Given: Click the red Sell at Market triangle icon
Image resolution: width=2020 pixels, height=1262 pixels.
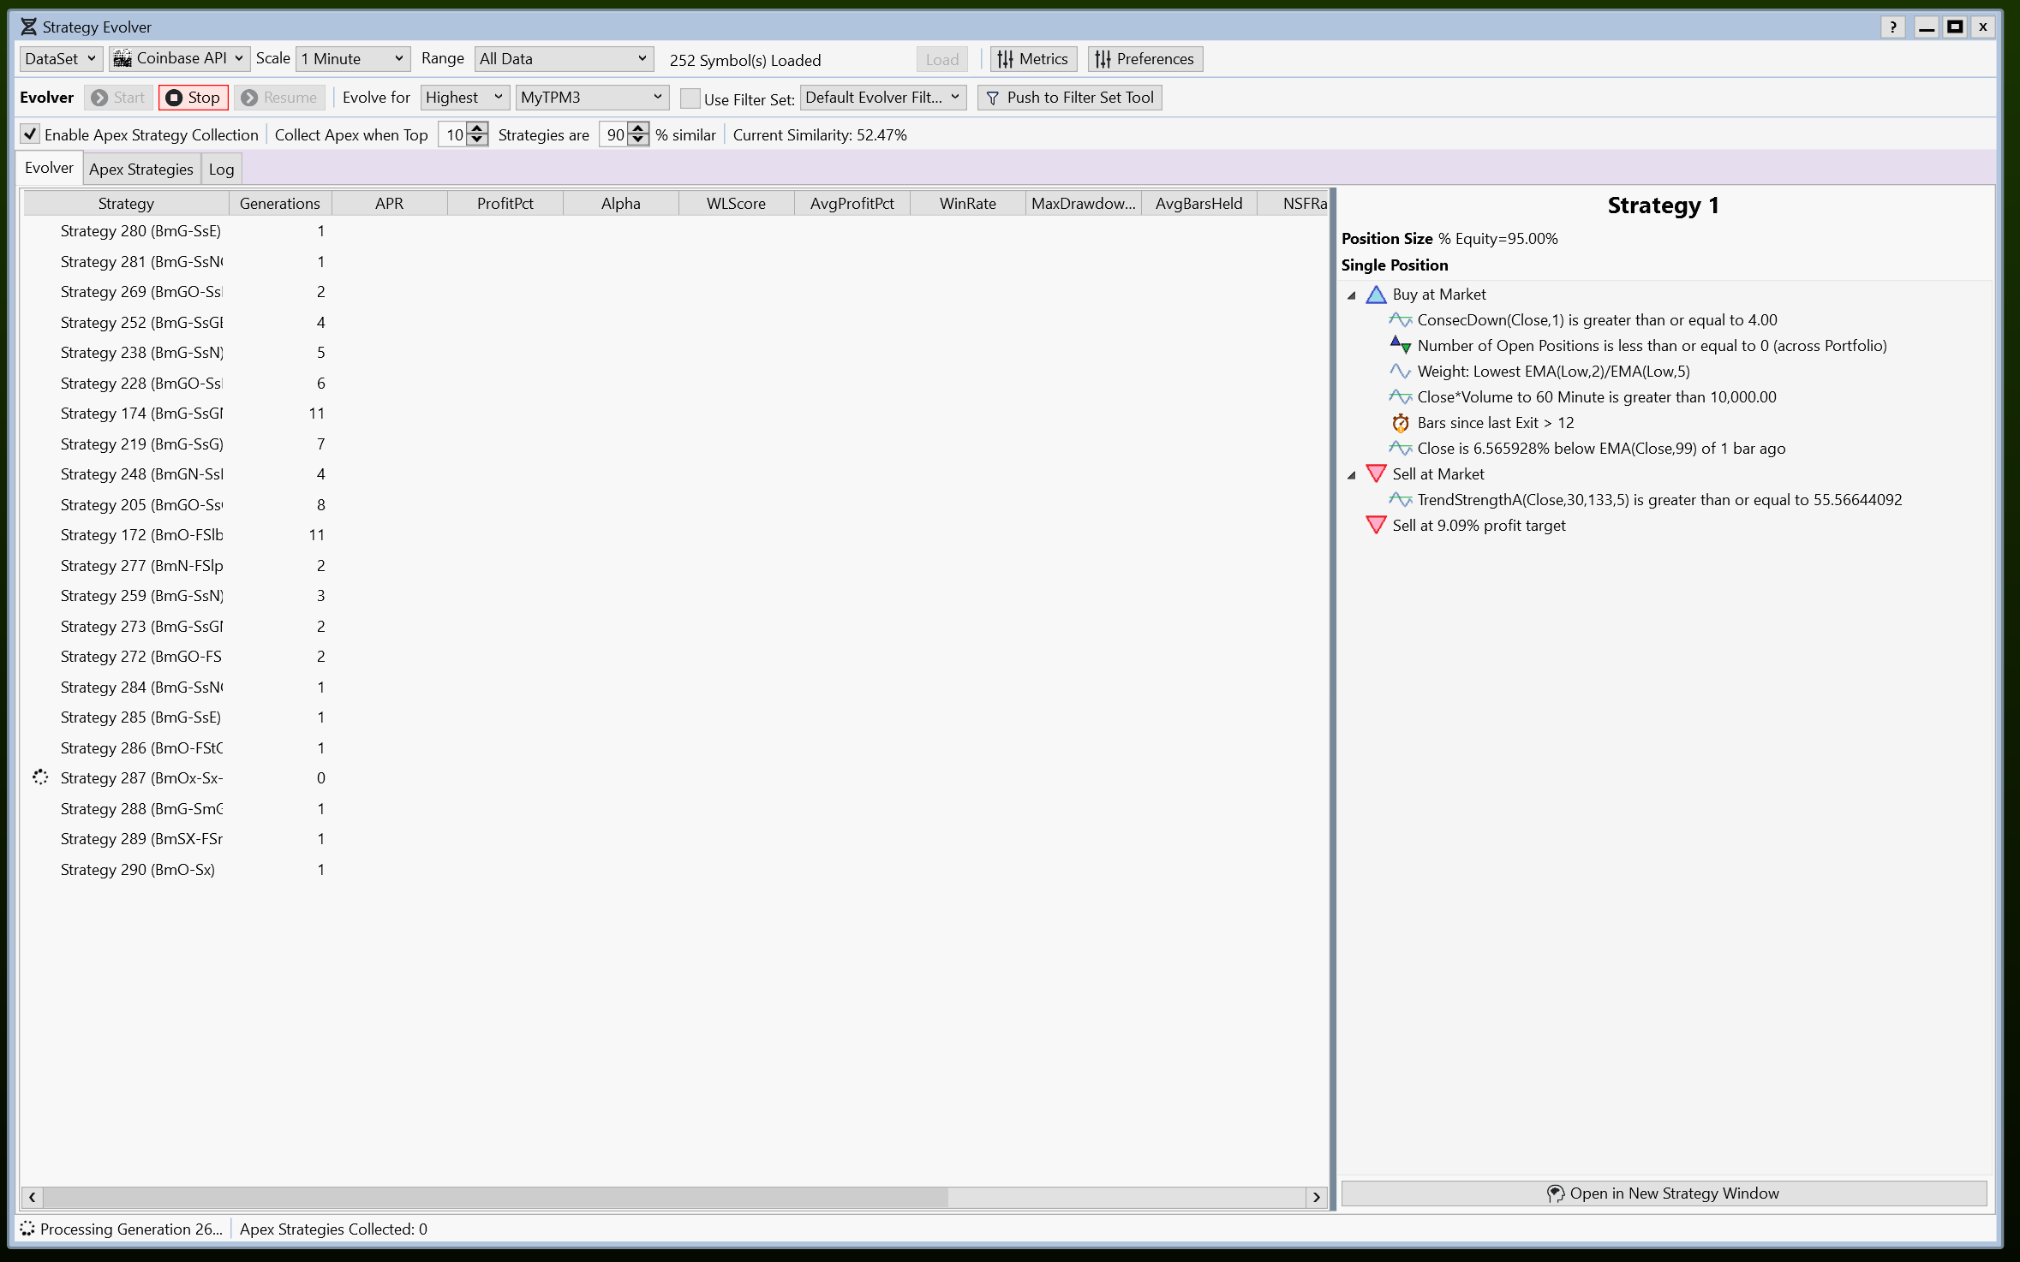Looking at the screenshot, I should tap(1376, 473).
